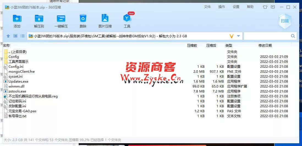302x146 pixels.
Task: Click the Add (添加) toolbar icon
Action: [17, 19]
